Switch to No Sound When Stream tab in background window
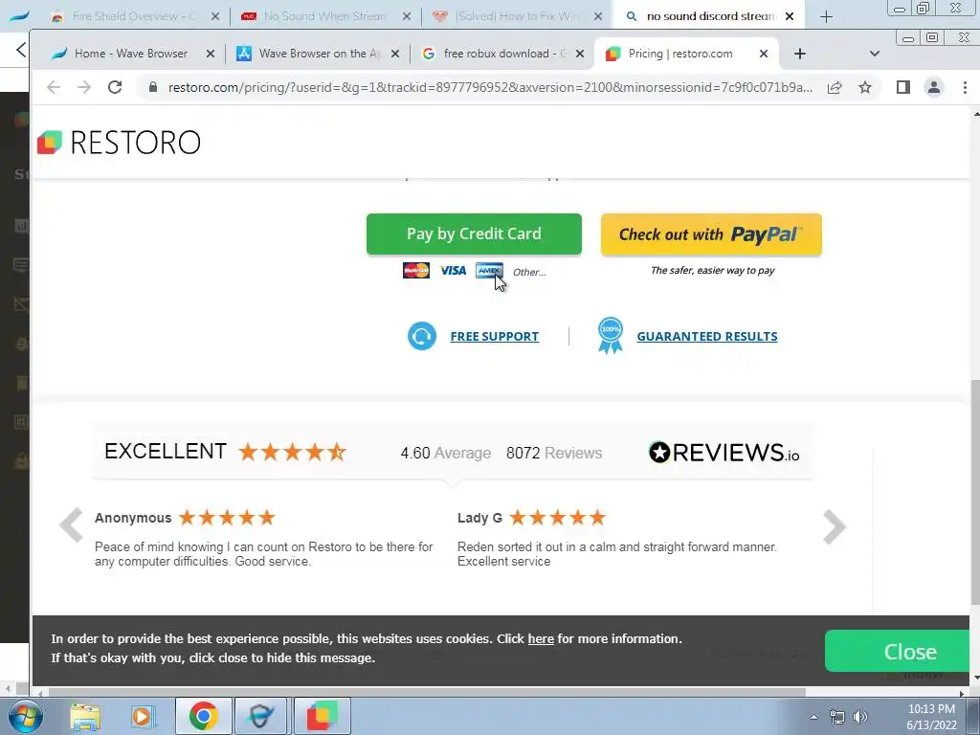980x735 pixels. pos(325,16)
